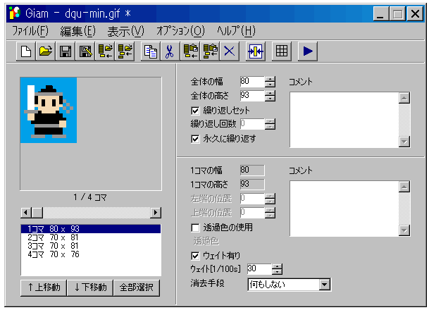
Task: Open the ファイル(F) menu
Action: [x=30, y=31]
